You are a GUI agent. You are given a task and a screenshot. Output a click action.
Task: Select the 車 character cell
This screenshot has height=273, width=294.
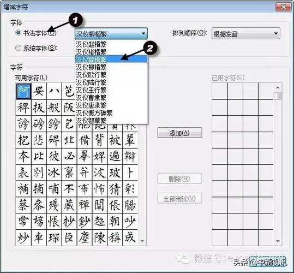tap(39, 238)
